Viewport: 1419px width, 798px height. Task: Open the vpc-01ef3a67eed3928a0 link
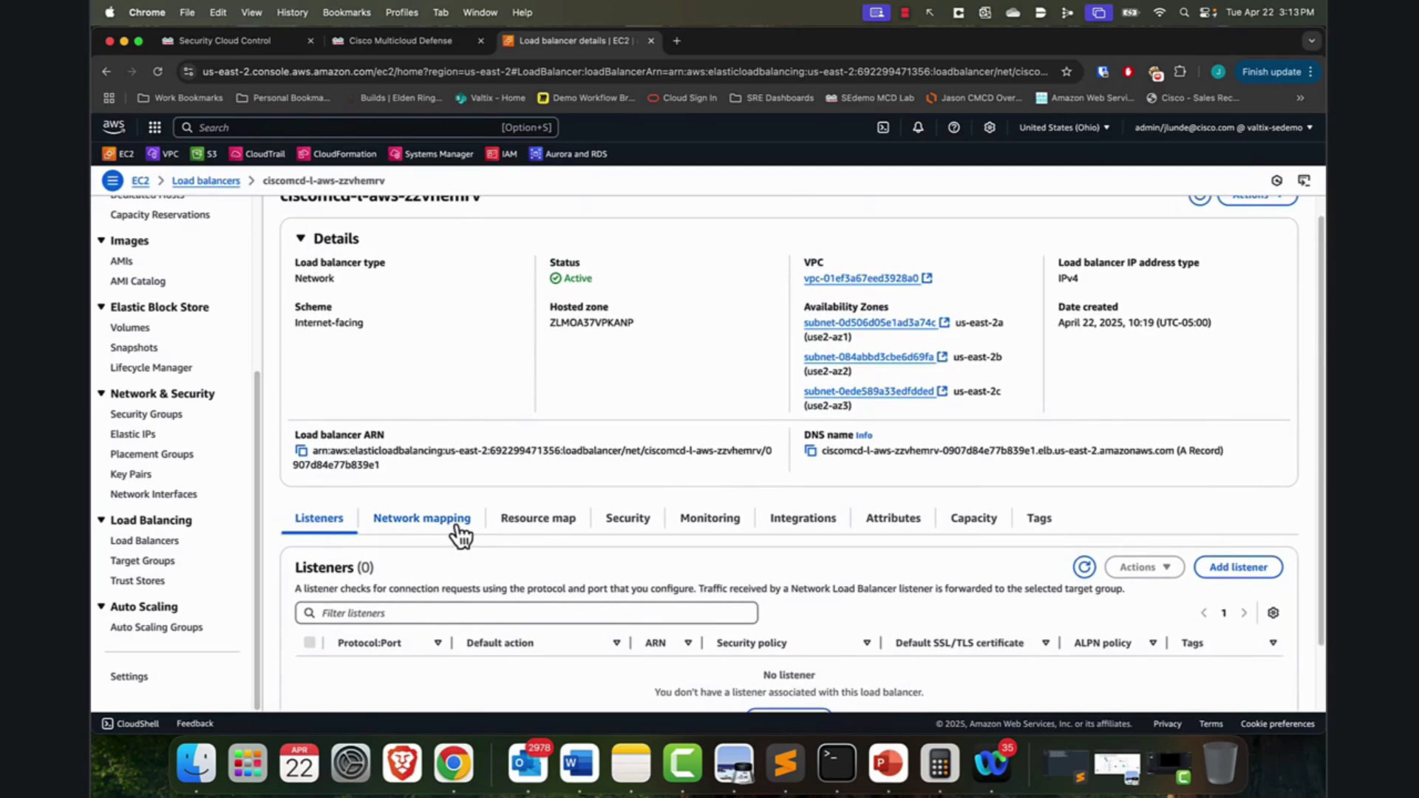(861, 278)
